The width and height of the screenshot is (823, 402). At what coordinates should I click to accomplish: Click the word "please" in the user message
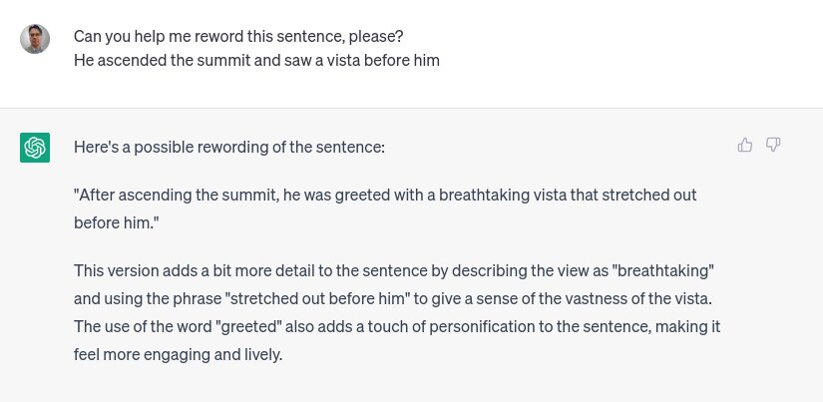(x=378, y=36)
